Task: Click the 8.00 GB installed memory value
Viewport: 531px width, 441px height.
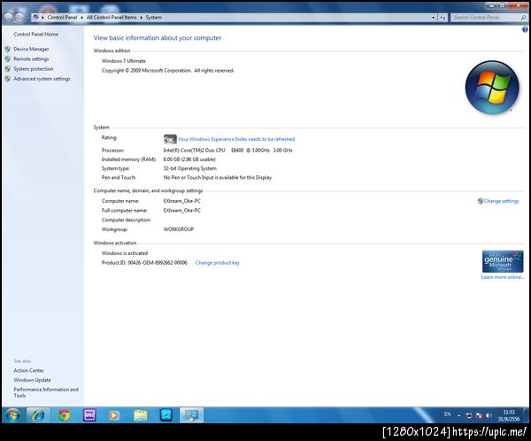Action: (189, 159)
